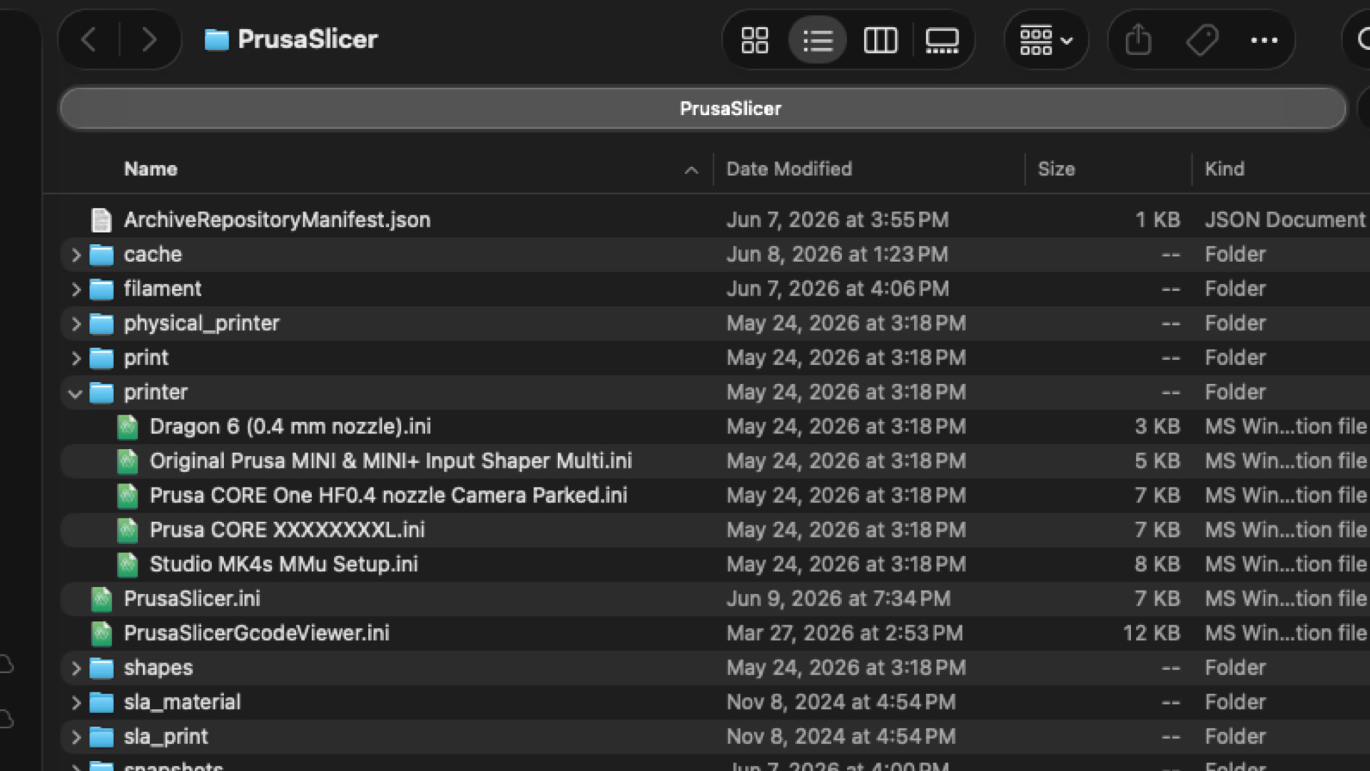
Task: Click the PrusaSlicerGcodeViewer.ini file icon
Action: [x=101, y=633]
